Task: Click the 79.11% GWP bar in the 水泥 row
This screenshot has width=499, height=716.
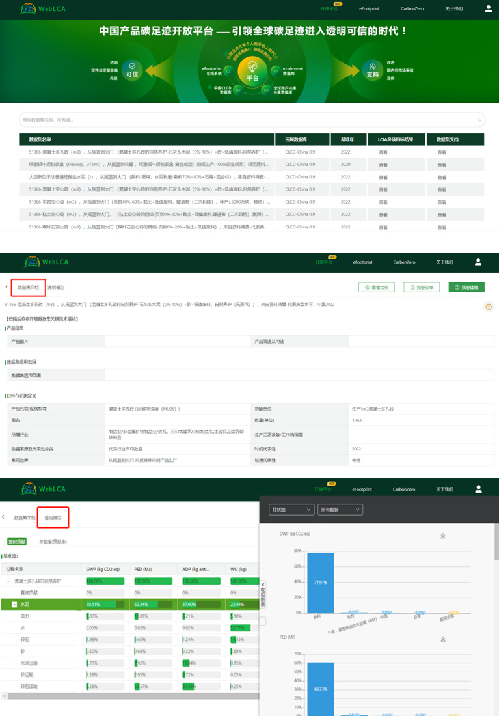Action: pos(105,604)
